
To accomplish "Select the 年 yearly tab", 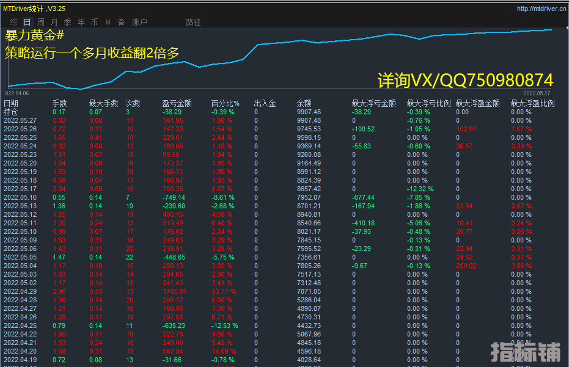I will coord(81,22).
